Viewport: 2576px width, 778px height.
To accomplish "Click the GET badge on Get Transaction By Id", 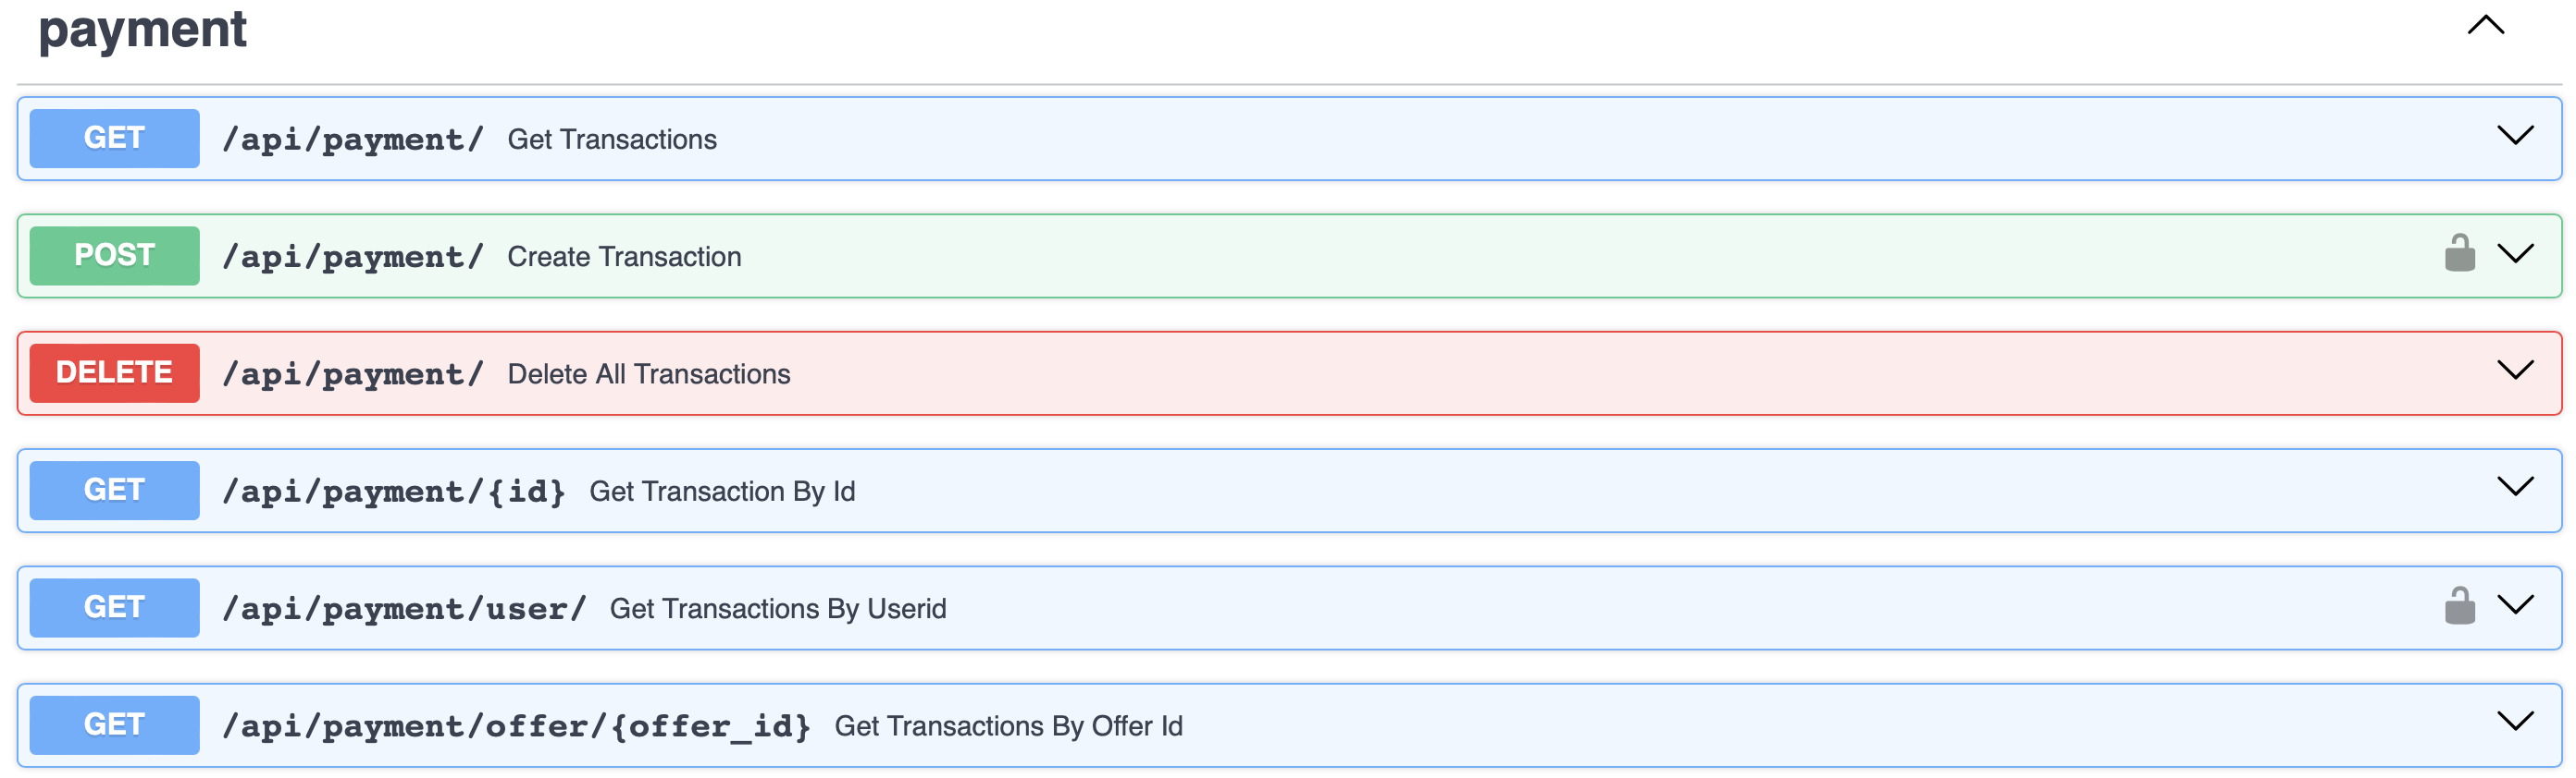I will tap(113, 490).
